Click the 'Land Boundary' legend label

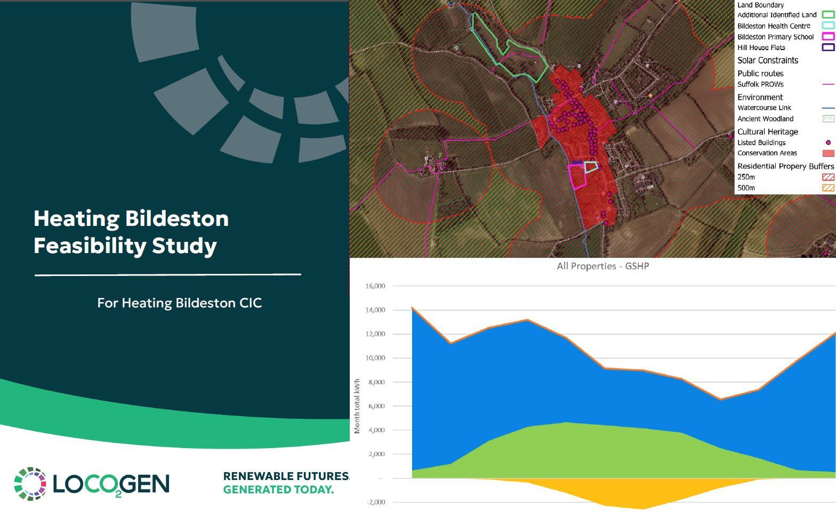point(760,5)
